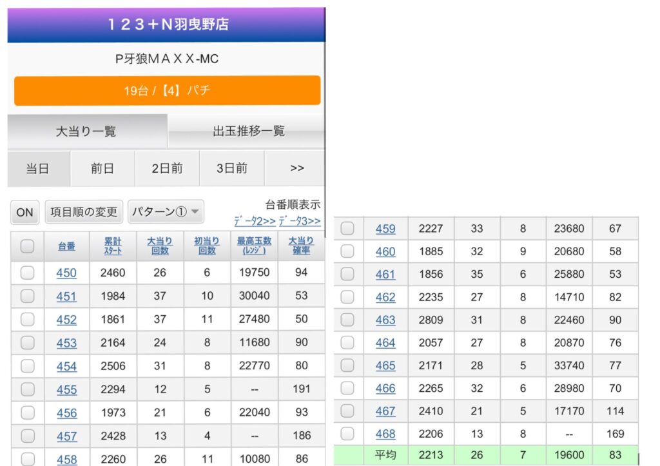Viewport: 660px width, 466px height.
Task: Check the box for machine 451
Action: [x=27, y=296]
